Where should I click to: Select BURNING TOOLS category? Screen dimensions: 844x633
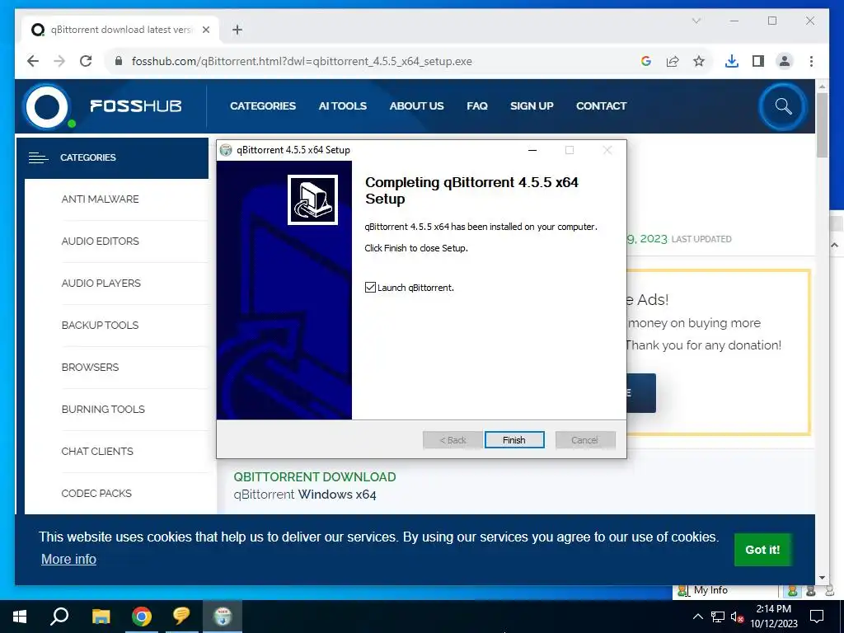tap(103, 409)
